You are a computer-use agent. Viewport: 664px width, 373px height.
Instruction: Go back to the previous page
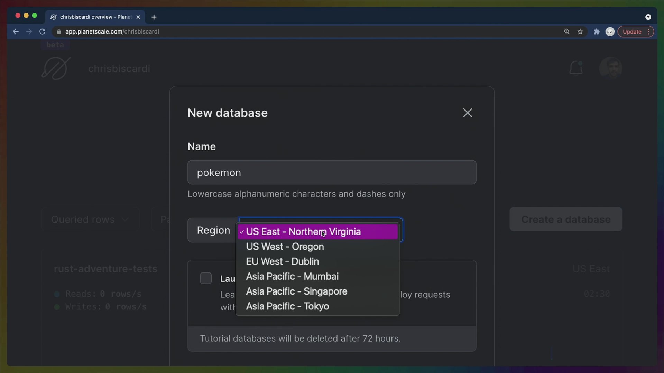[16, 31]
